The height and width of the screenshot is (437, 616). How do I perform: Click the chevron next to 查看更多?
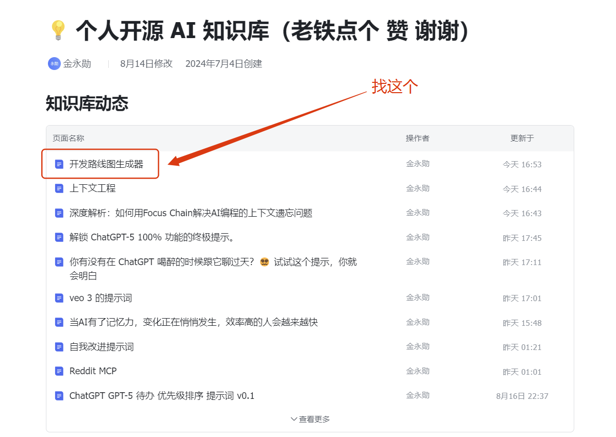[x=294, y=419]
